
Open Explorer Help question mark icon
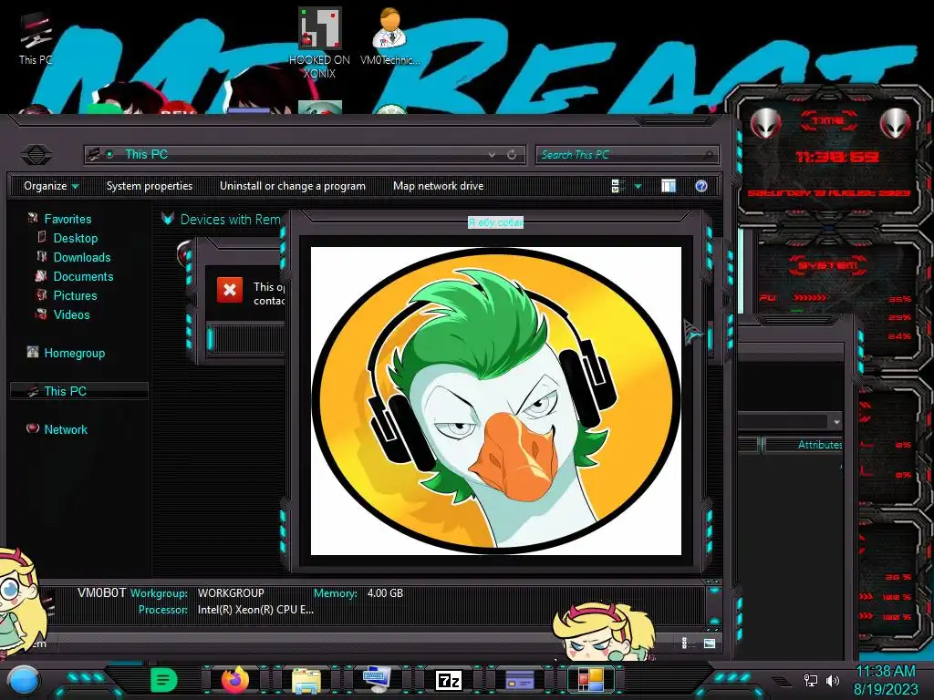[x=701, y=186]
